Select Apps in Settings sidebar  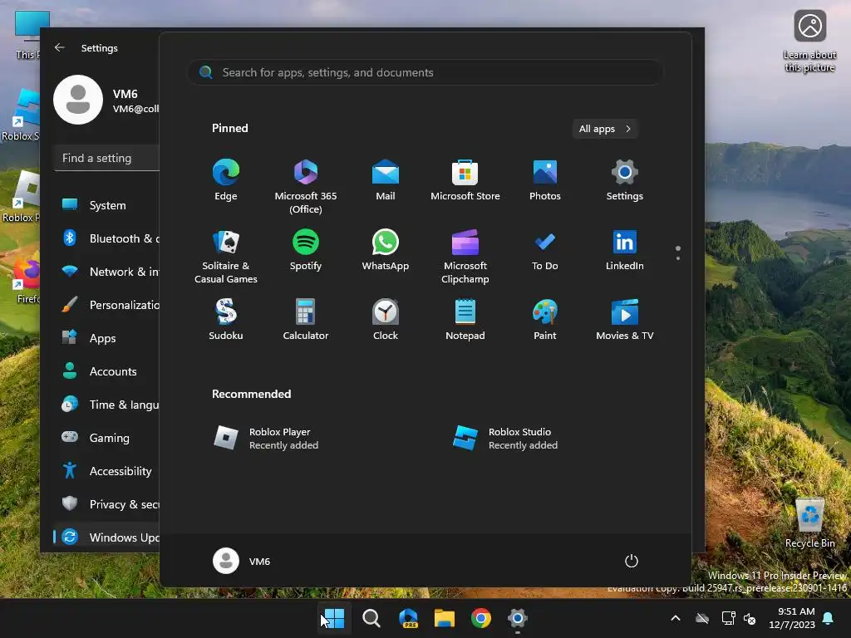[x=107, y=338]
